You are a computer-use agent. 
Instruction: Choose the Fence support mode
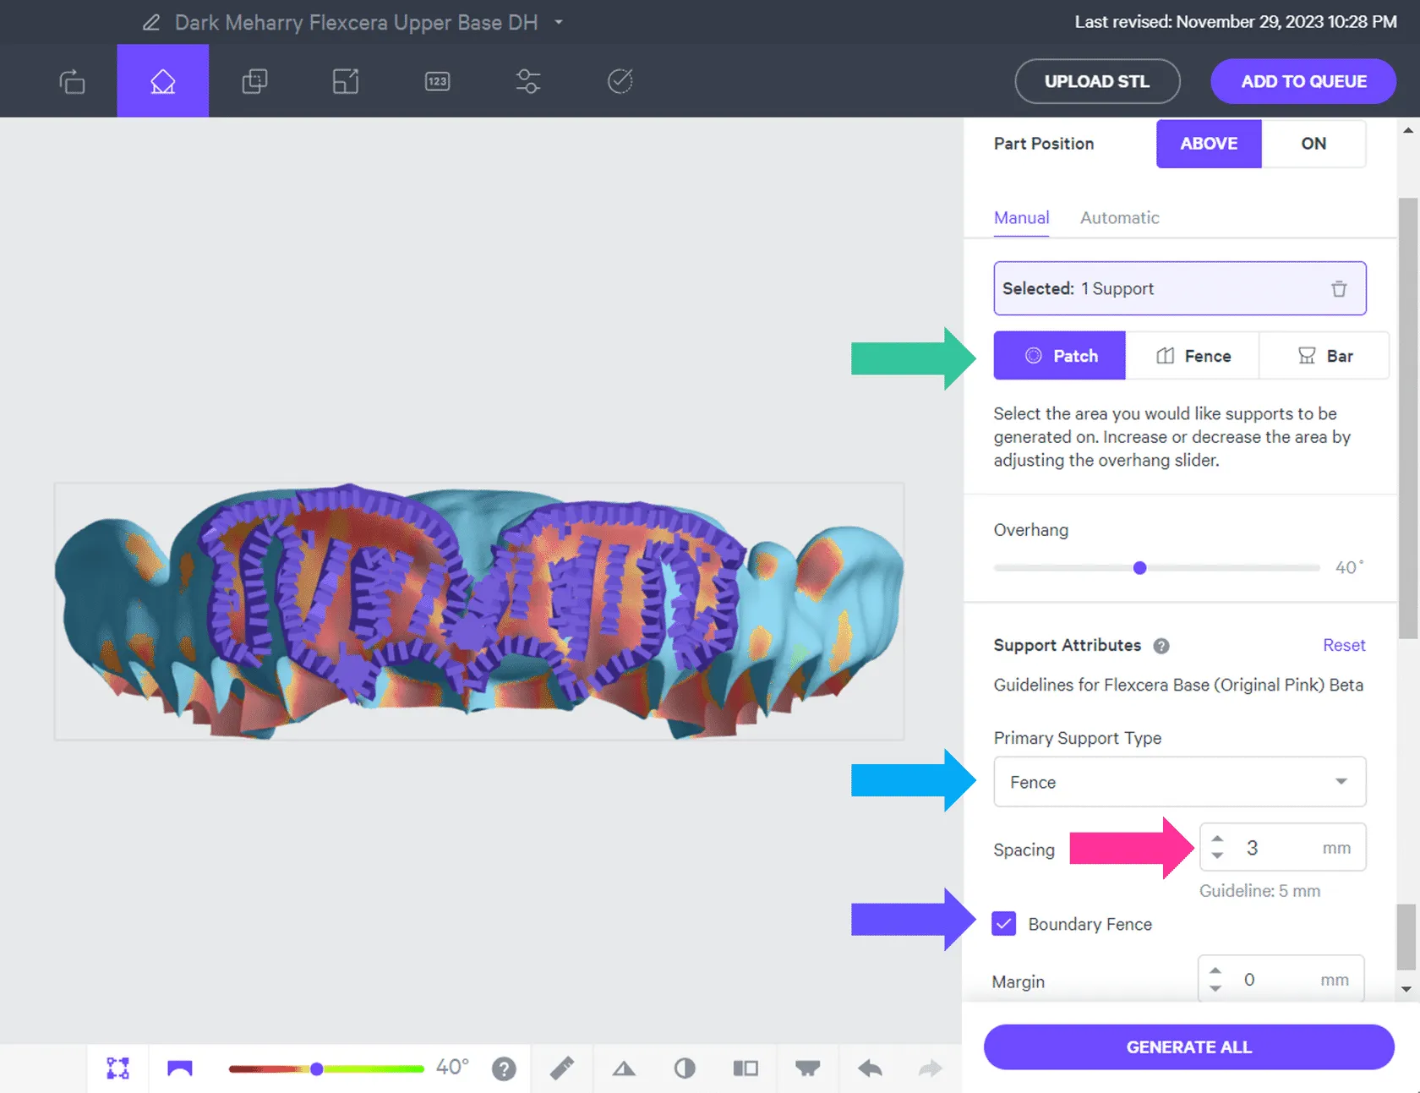[1193, 356]
